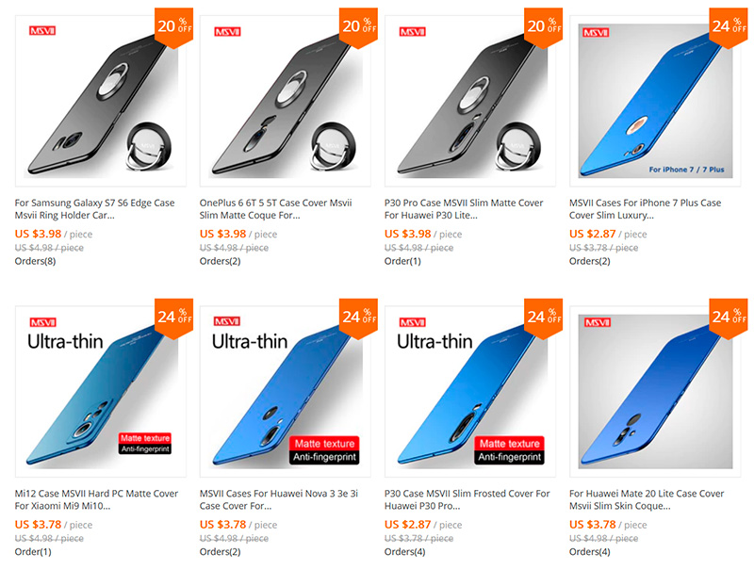
Task: Click the MSVII logo on Mate 20 Lite image
Action: click(597, 322)
